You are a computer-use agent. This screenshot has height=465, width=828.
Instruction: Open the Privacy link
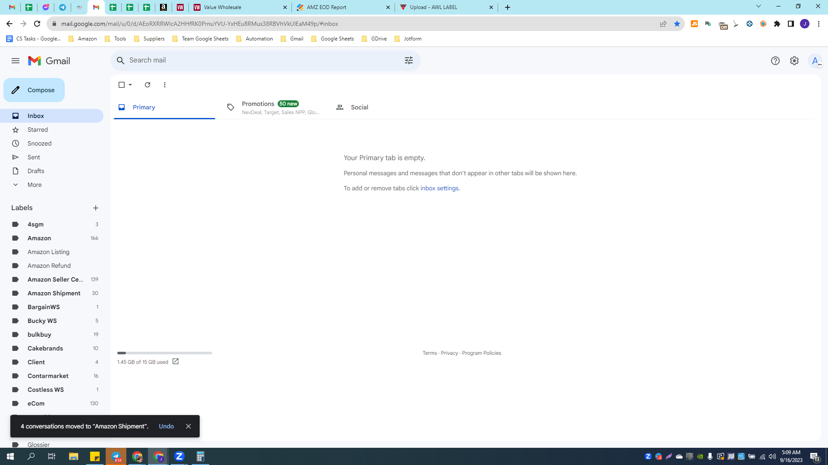coord(449,353)
